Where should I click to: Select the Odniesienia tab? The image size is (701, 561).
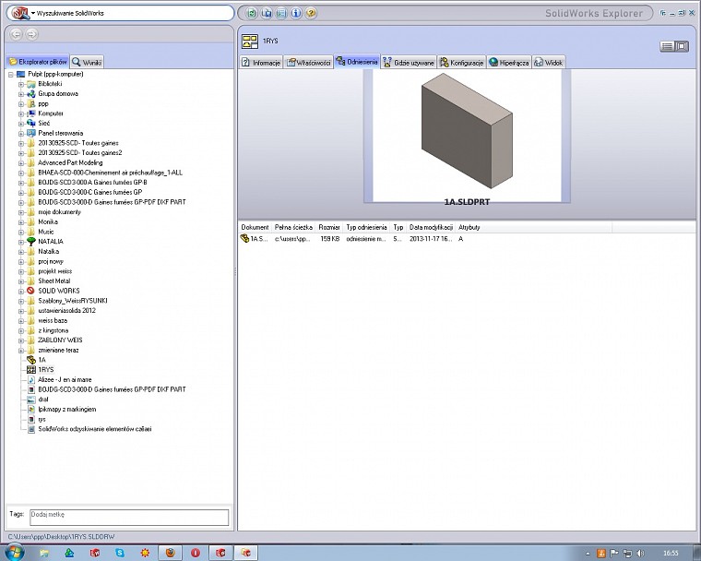click(357, 62)
